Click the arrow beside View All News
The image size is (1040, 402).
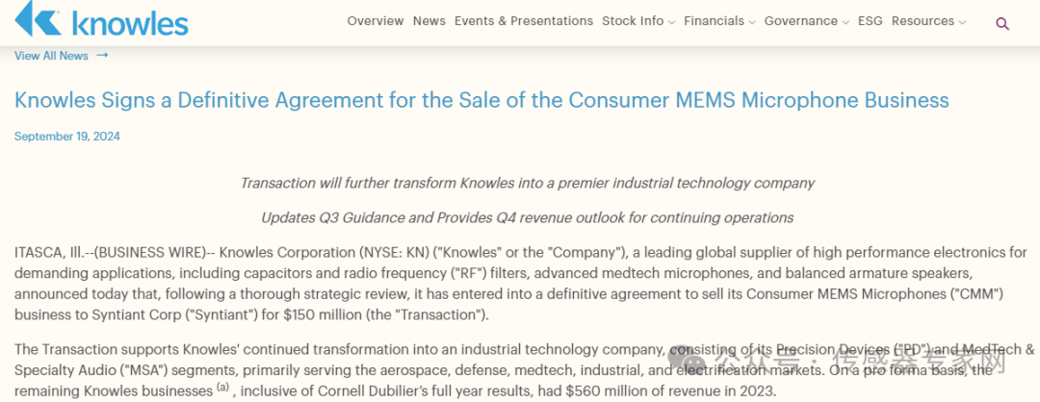tap(102, 55)
